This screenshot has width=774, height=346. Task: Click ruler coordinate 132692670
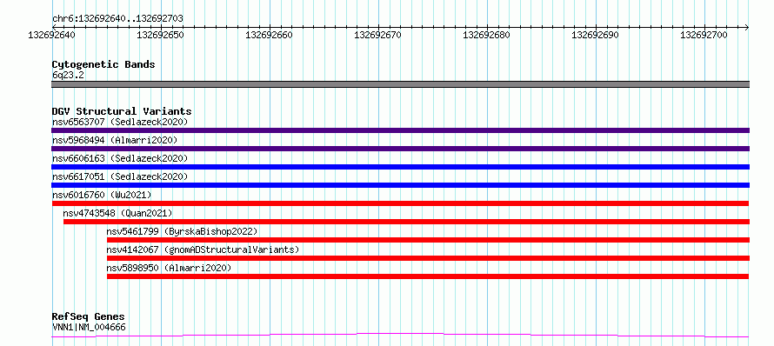(x=378, y=35)
